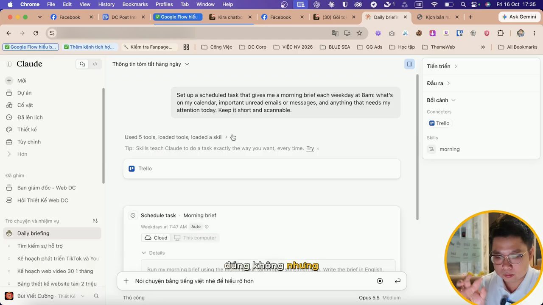Screen dimensions: 543x305
Task: Open the History menu in the menu bar
Action: coord(106,4)
